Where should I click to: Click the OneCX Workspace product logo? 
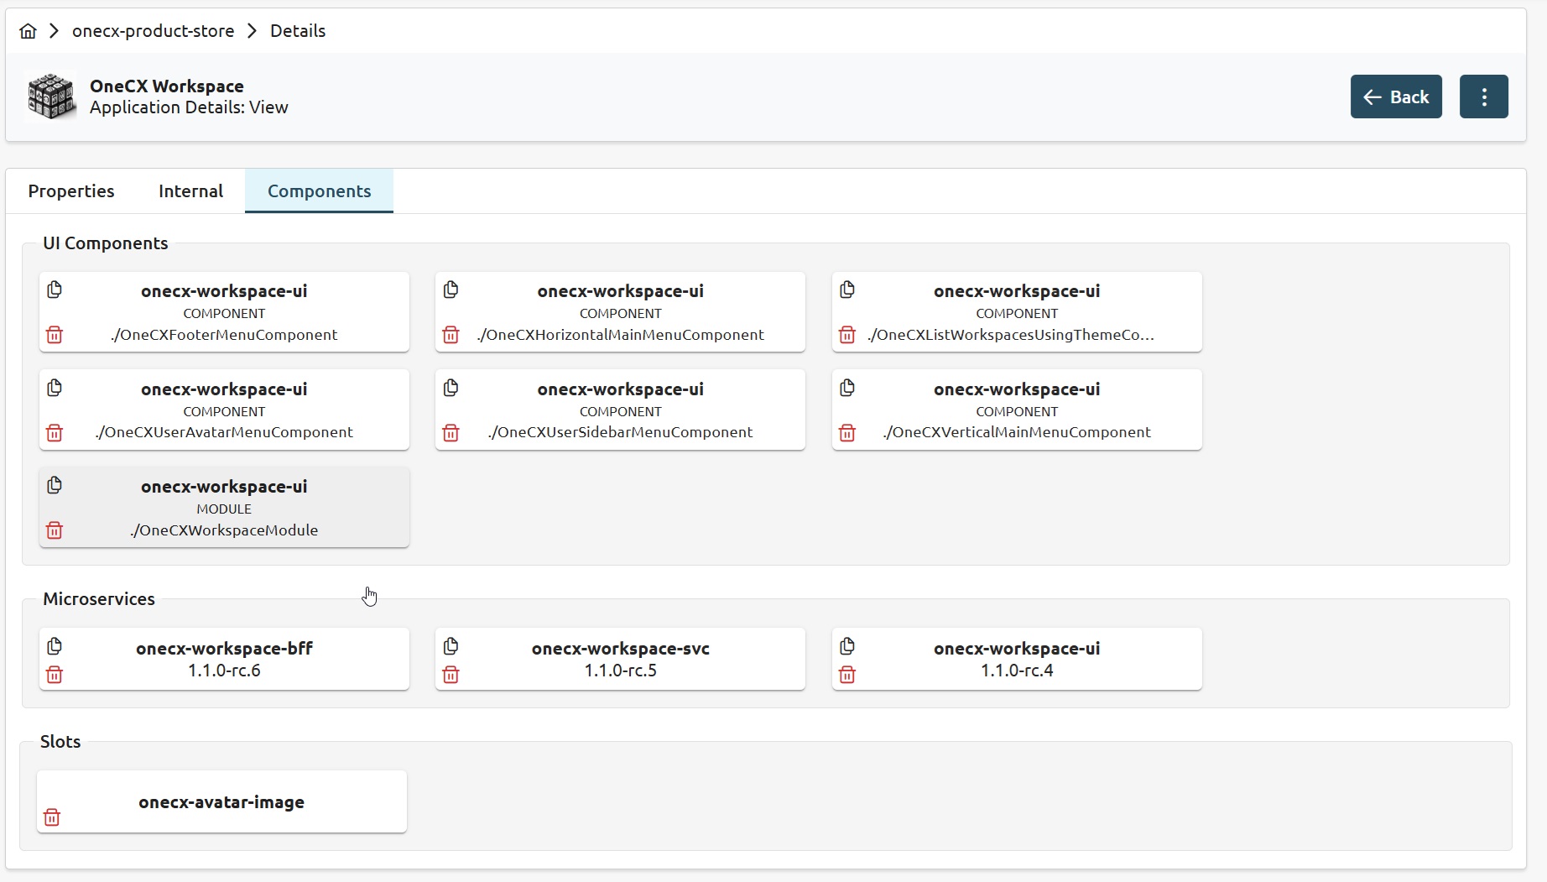[x=50, y=97]
